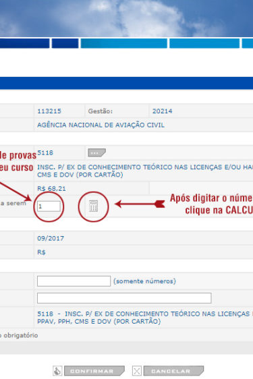Cancel the form with CANCELAR button
This screenshot has width=253, height=379.
click(173, 371)
